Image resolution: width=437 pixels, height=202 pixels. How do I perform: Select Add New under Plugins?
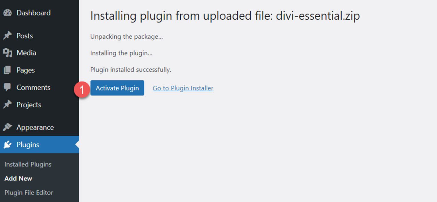click(x=18, y=178)
